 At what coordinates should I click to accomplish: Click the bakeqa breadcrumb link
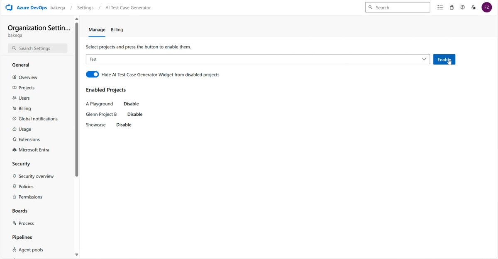58,7
